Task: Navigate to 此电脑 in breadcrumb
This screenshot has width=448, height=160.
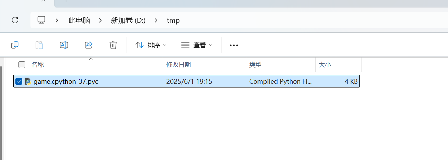Action: [79, 20]
